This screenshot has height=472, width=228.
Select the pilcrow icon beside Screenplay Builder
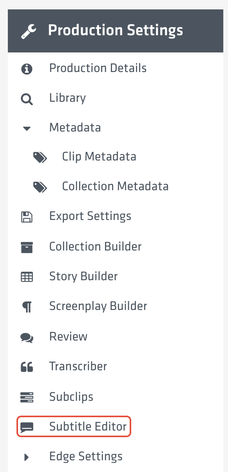pyautogui.click(x=27, y=307)
